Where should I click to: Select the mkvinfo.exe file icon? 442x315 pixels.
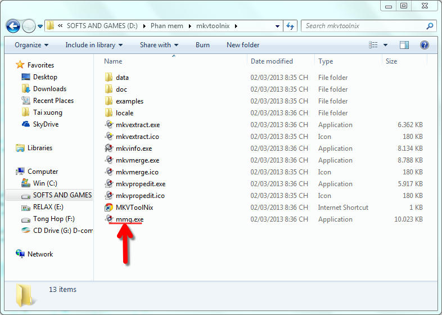[x=109, y=148]
